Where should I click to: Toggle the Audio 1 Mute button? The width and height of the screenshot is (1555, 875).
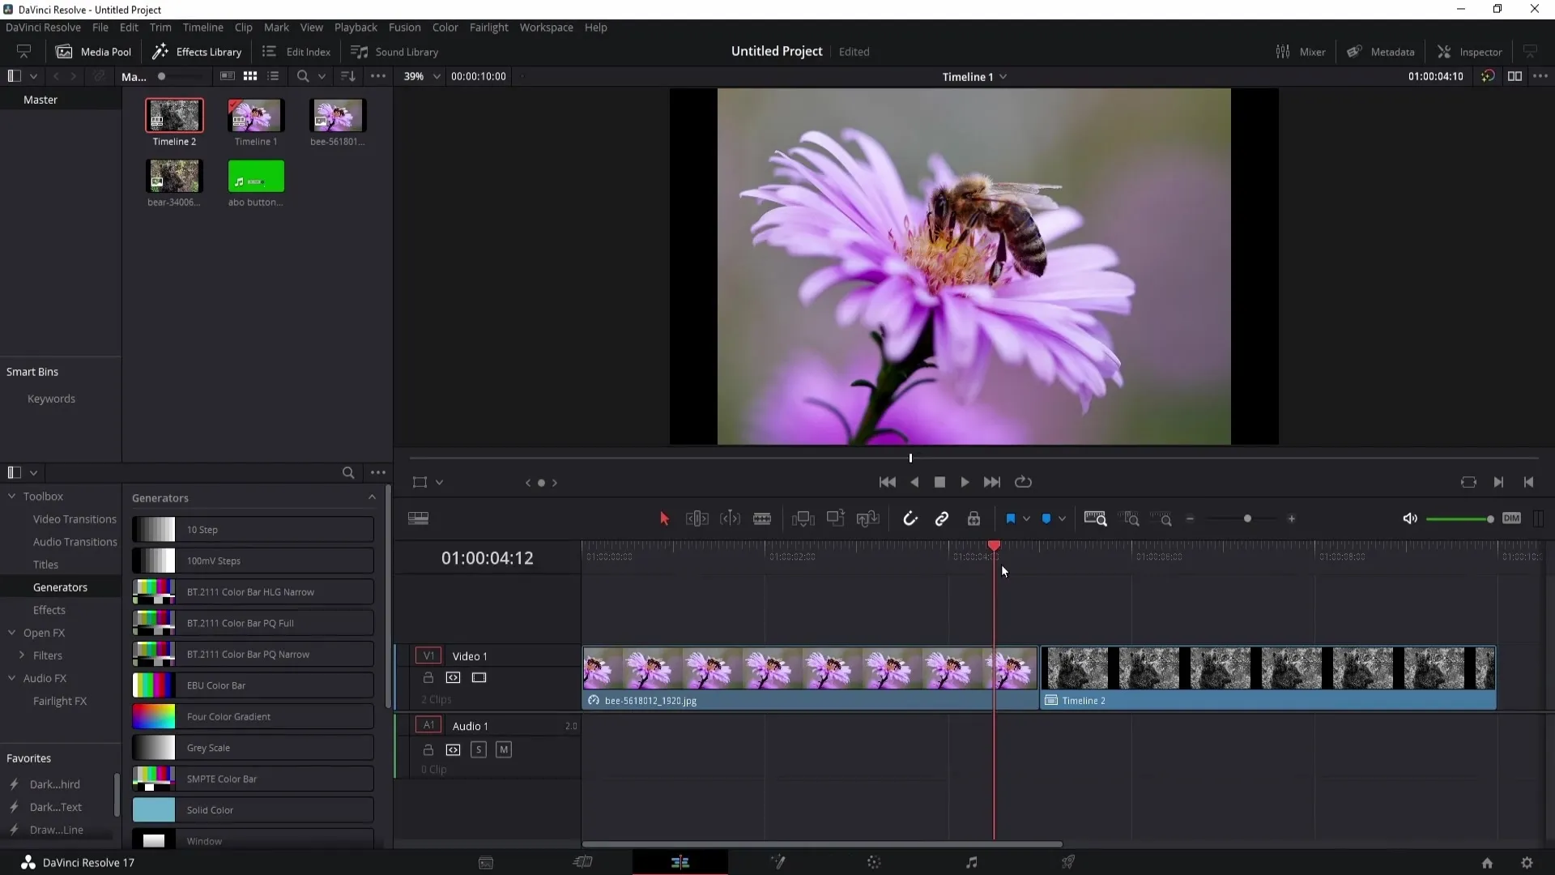tap(503, 749)
